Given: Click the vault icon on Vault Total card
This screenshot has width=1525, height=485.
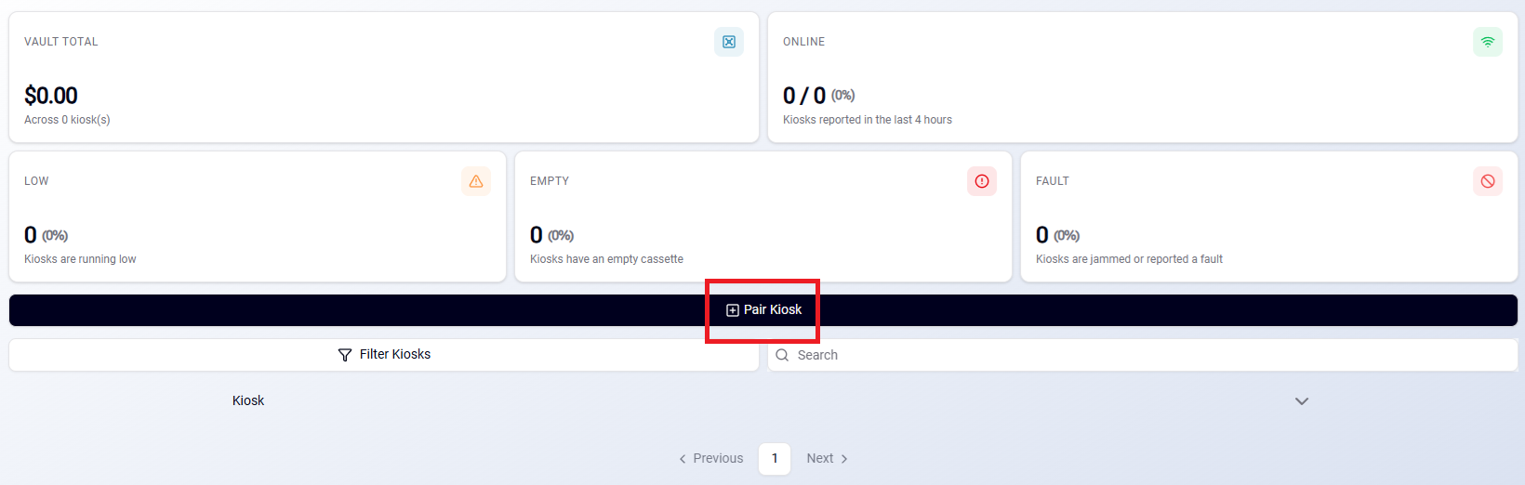Looking at the screenshot, I should [729, 42].
